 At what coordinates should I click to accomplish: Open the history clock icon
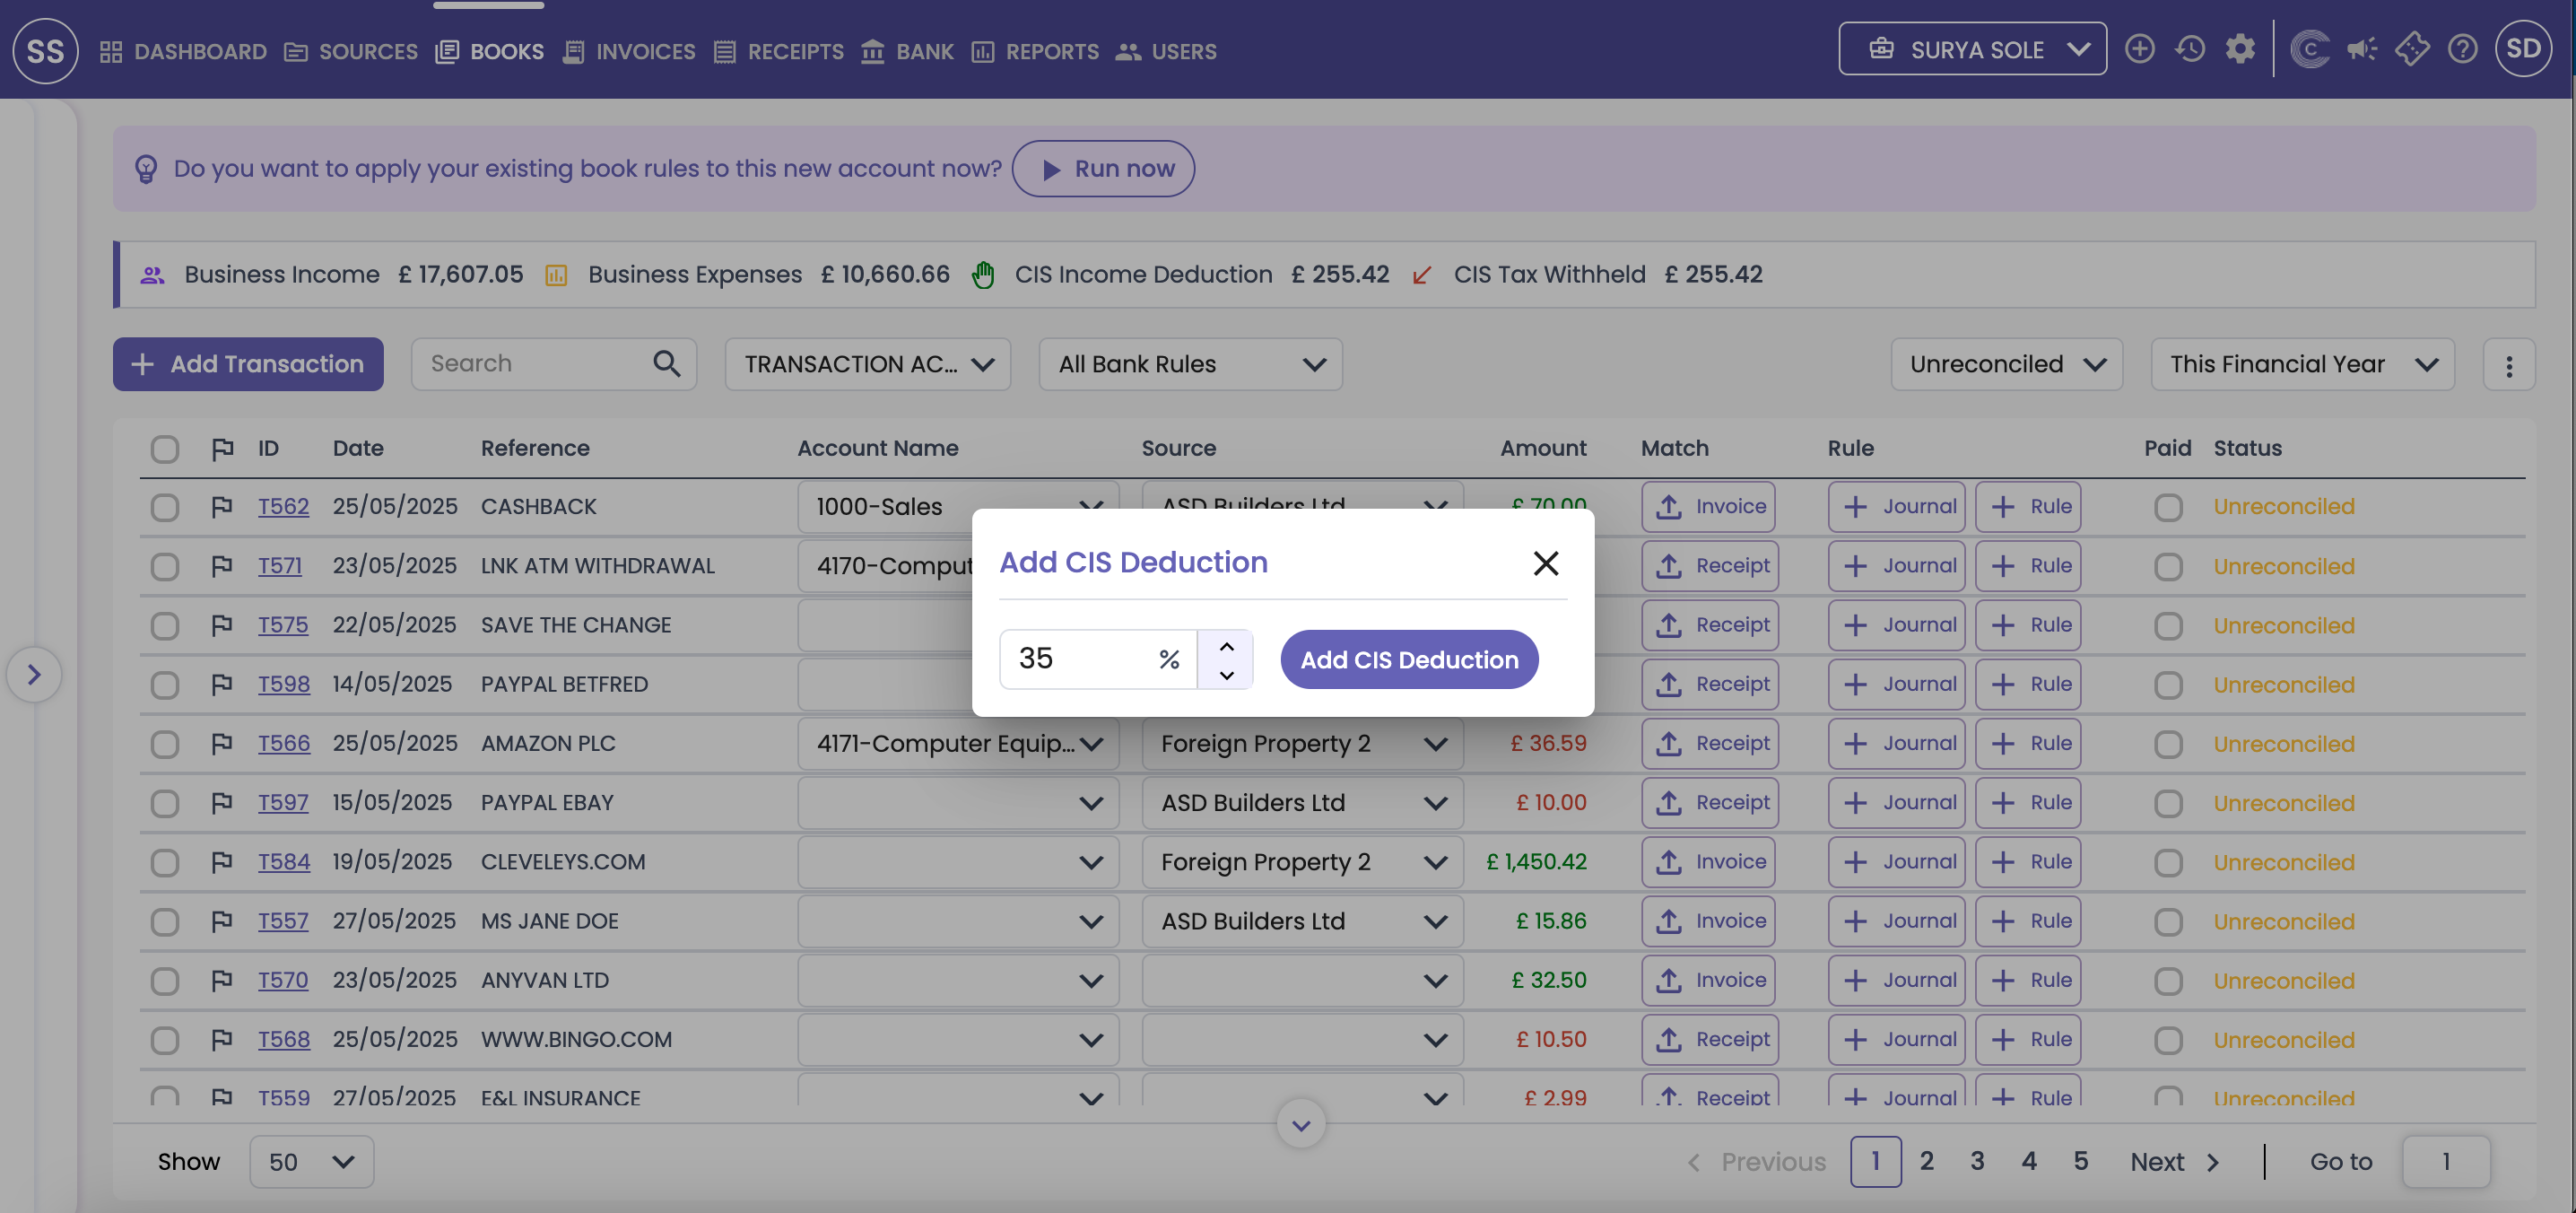2190,49
